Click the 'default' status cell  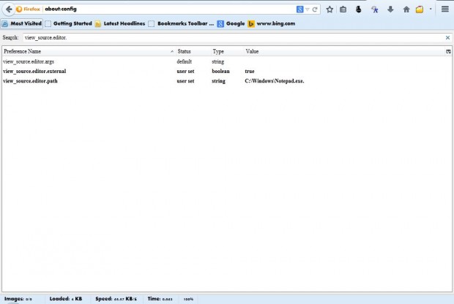tap(184, 61)
